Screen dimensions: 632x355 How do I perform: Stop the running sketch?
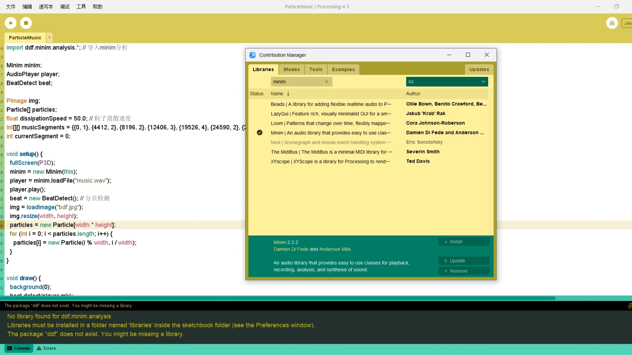[26, 23]
